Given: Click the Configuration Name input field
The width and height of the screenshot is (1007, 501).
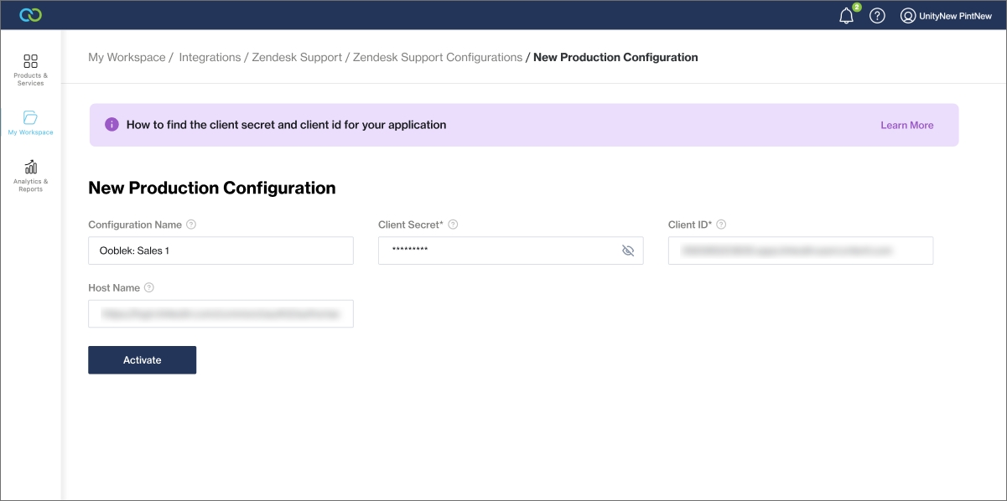Looking at the screenshot, I should click(221, 250).
